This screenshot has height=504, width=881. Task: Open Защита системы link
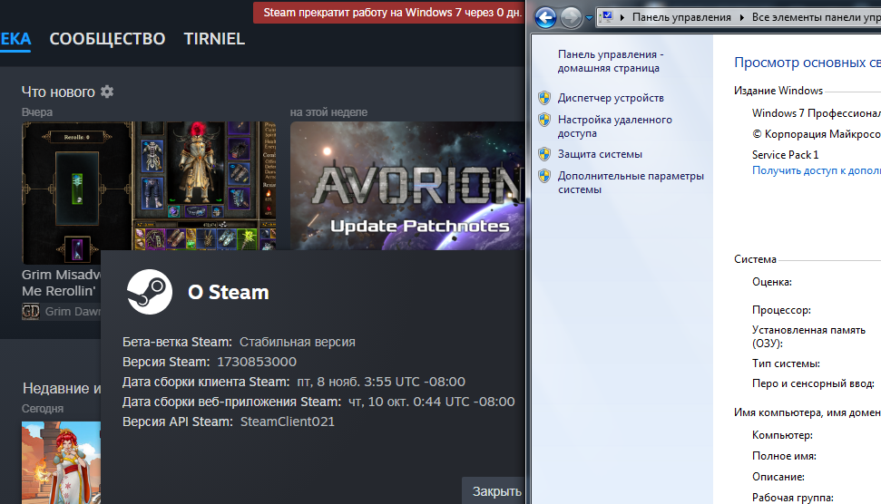600,154
